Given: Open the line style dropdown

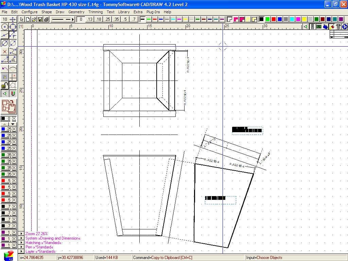Looking at the screenshot, I should click(63, 19).
